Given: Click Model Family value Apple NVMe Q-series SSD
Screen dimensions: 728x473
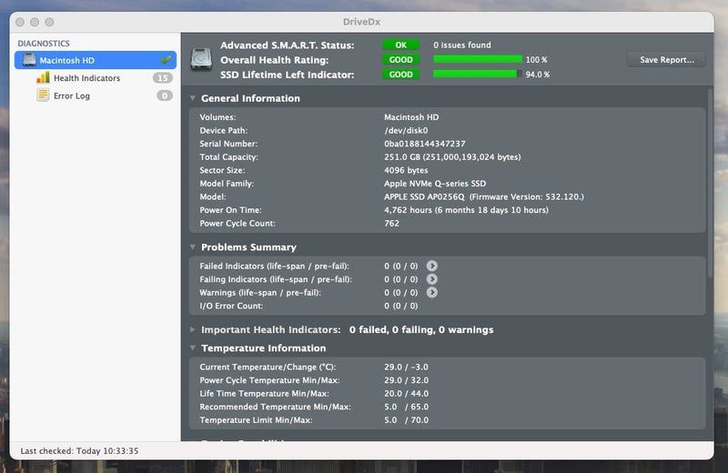Looking at the screenshot, I should 435,184.
